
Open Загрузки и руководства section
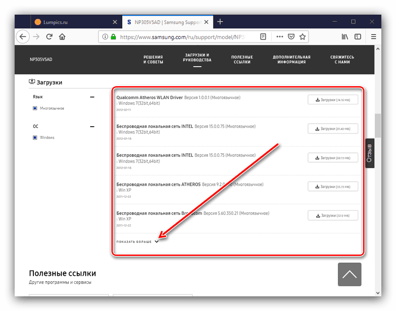click(x=197, y=58)
